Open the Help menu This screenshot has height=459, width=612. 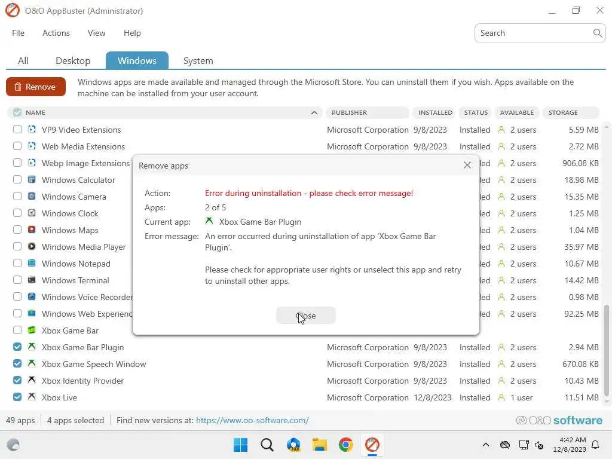click(132, 33)
